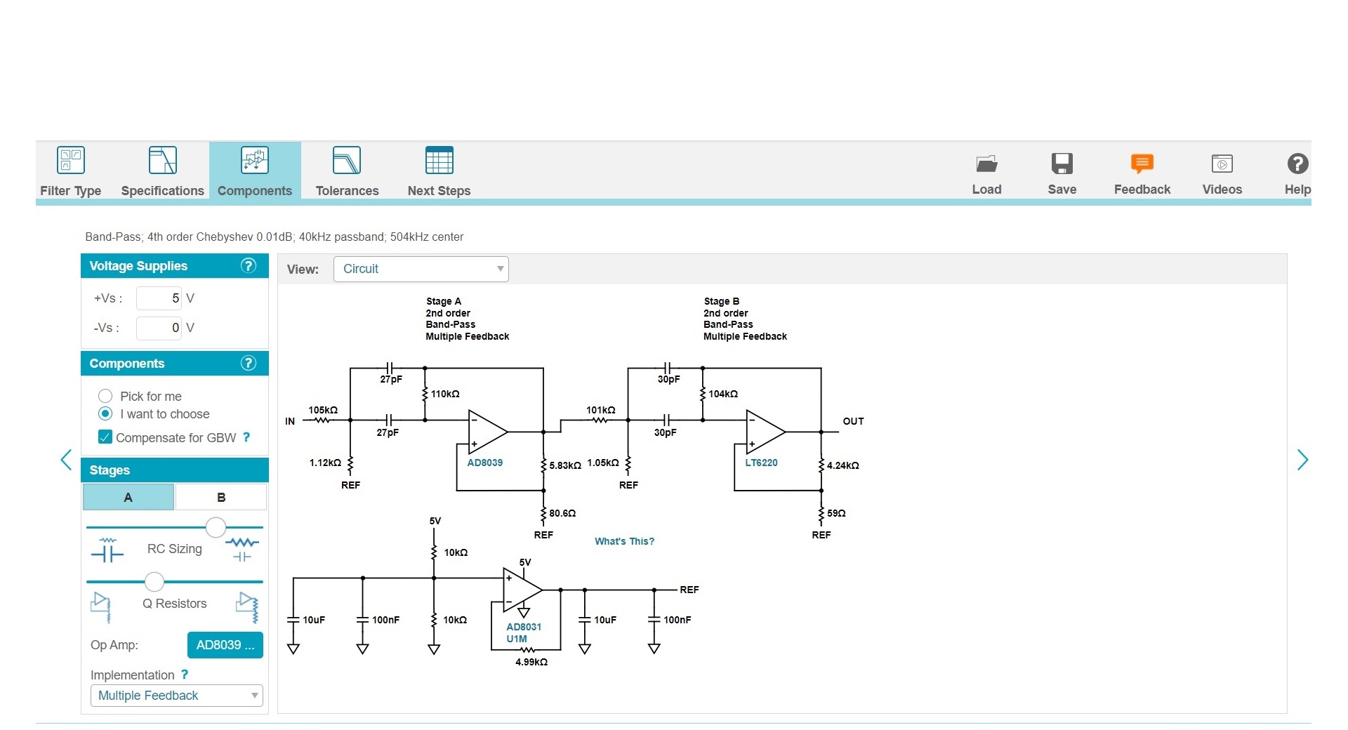The width and height of the screenshot is (1348, 730).
Task: Go to the Specifications step icon
Action: coord(162,161)
